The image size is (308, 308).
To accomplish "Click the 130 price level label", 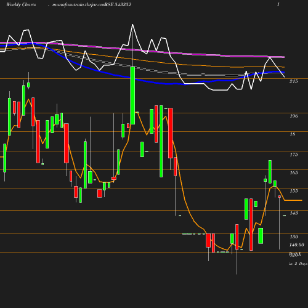I will tap(294, 237).
